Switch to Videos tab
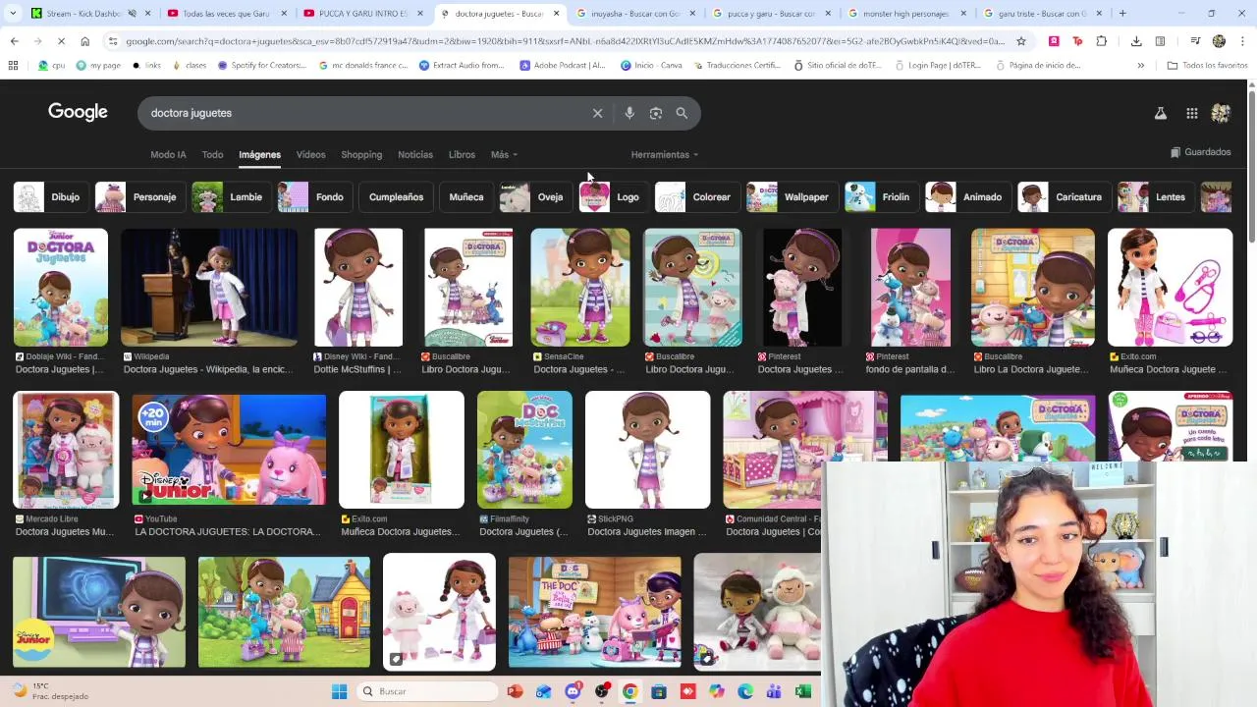The width and height of the screenshot is (1257, 707). click(x=310, y=154)
